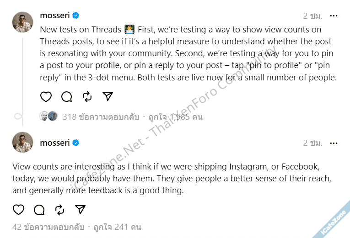Click the replier avatars under first post

click(48, 116)
